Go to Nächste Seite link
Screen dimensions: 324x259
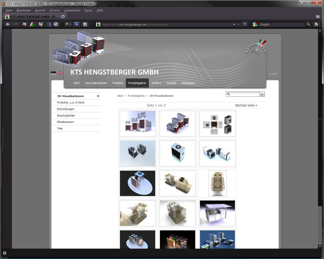coord(246,105)
